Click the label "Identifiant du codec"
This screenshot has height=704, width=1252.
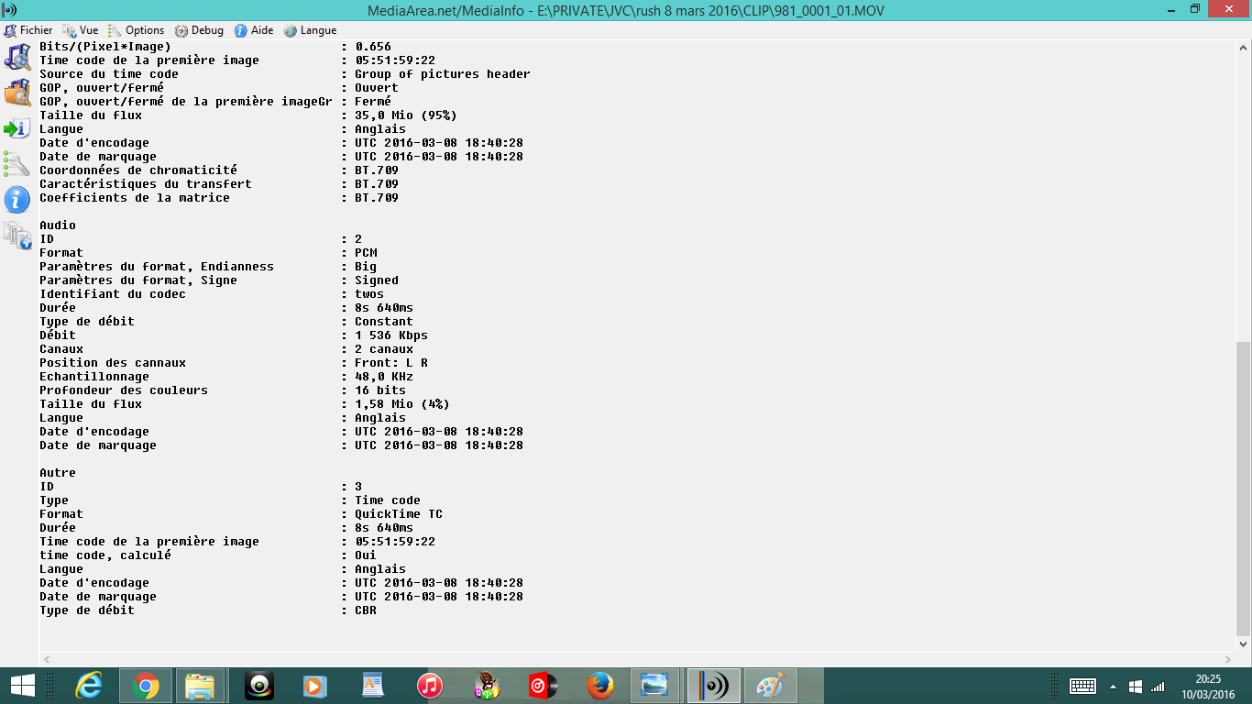113,294
